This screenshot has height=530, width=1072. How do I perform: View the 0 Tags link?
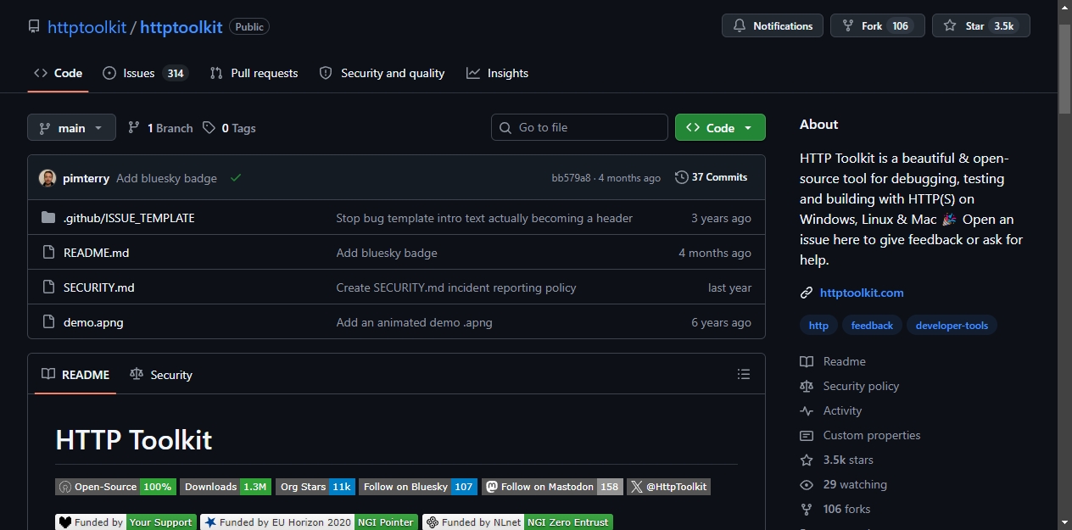pyautogui.click(x=229, y=127)
